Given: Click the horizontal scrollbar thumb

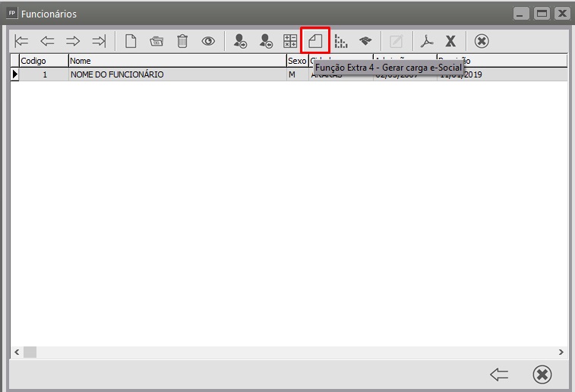Looking at the screenshot, I should pos(30,352).
